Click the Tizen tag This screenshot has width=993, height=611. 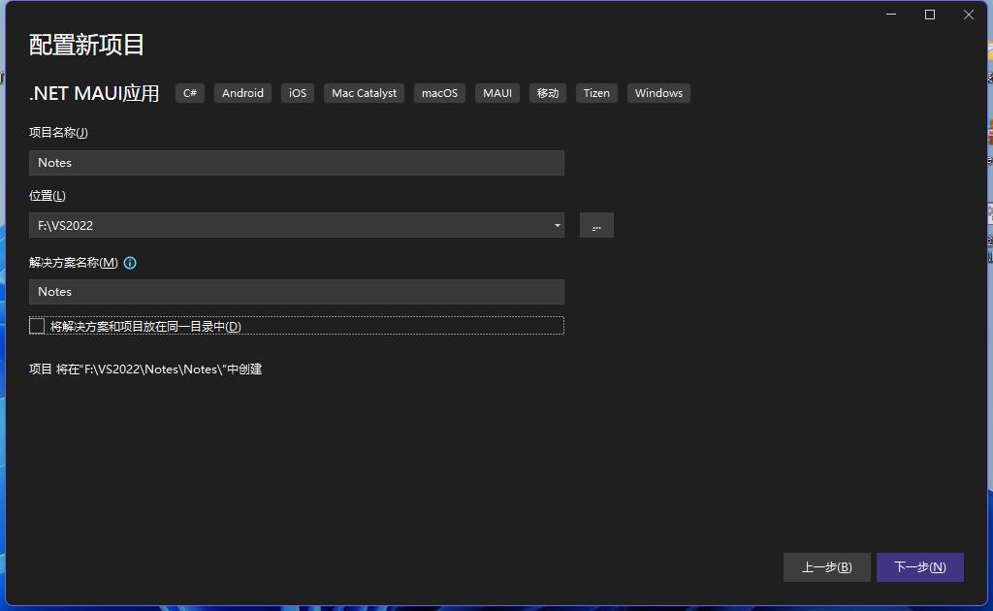[596, 93]
